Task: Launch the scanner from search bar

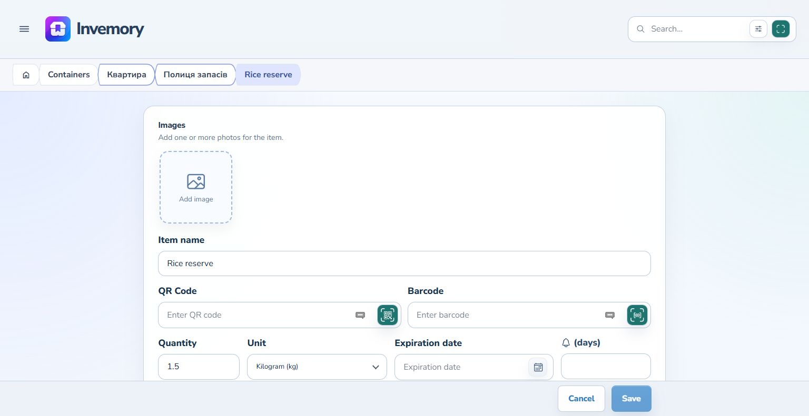Action: [x=781, y=29]
